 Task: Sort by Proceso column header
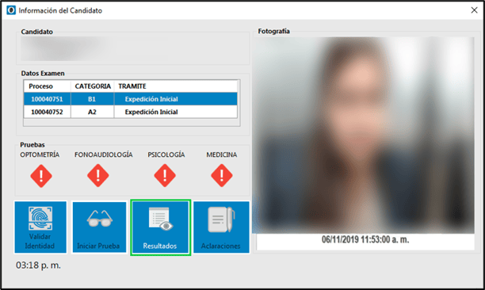click(47, 86)
